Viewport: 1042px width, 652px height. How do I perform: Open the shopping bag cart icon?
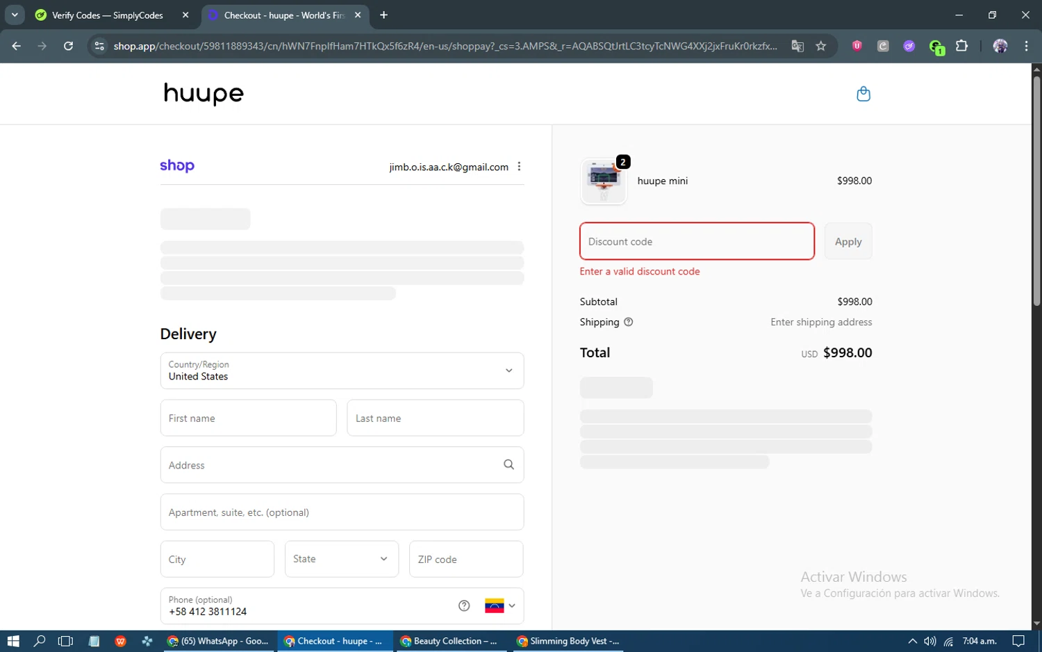(x=863, y=94)
